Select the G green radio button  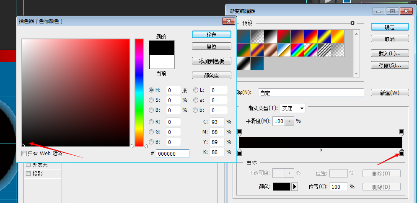[x=151, y=132]
